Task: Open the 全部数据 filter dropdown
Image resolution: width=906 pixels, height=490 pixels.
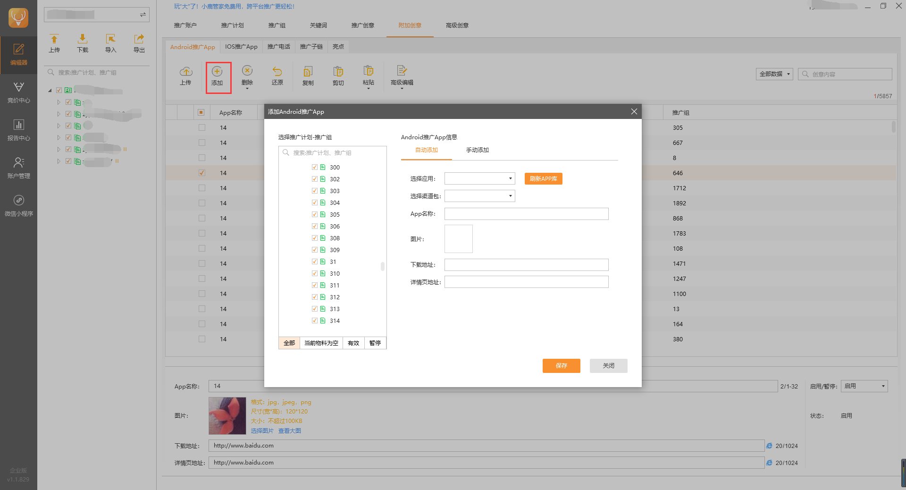Action: coord(774,74)
